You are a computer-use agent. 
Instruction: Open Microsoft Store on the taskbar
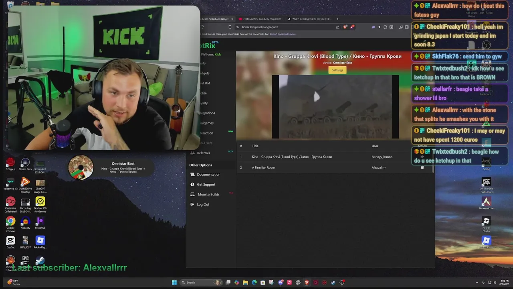coord(263,283)
